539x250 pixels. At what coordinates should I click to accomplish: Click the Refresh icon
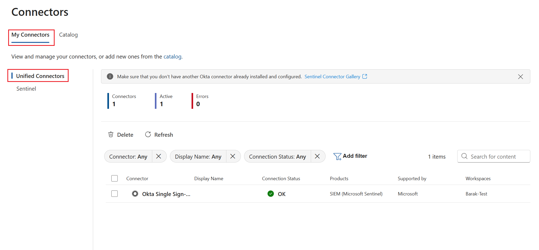[x=148, y=134]
